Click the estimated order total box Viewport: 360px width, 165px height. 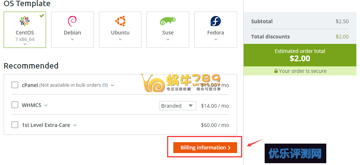[x=299, y=55]
